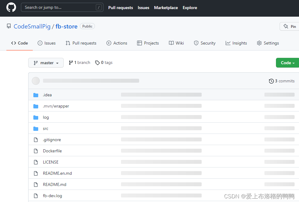Open the Dockerfile file name
Image resolution: width=299 pixels, height=202 pixels.
coord(52,151)
